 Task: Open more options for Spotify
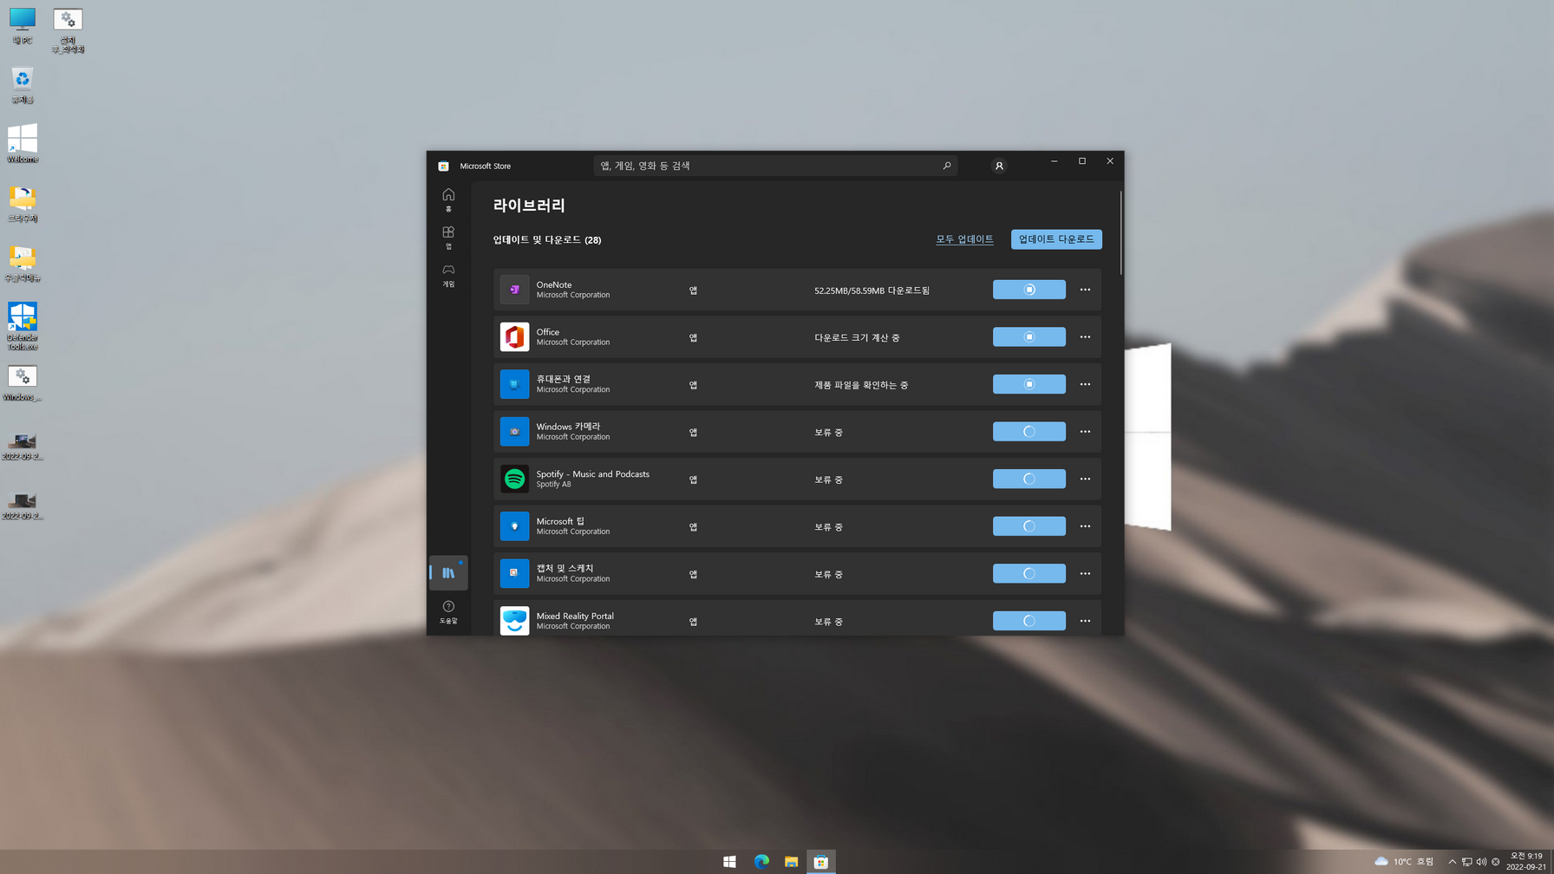1085,479
